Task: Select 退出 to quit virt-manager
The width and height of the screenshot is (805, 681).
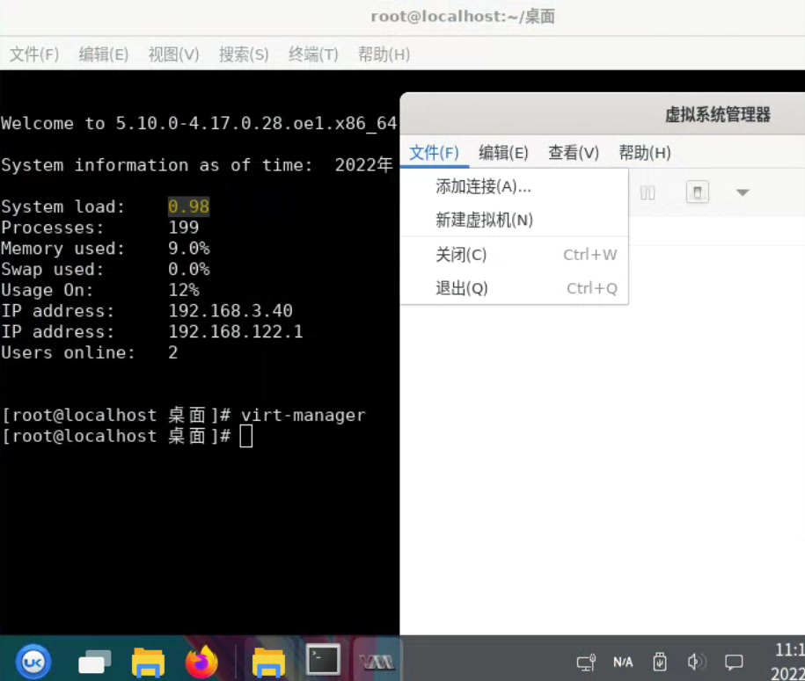Action: pyautogui.click(x=461, y=288)
